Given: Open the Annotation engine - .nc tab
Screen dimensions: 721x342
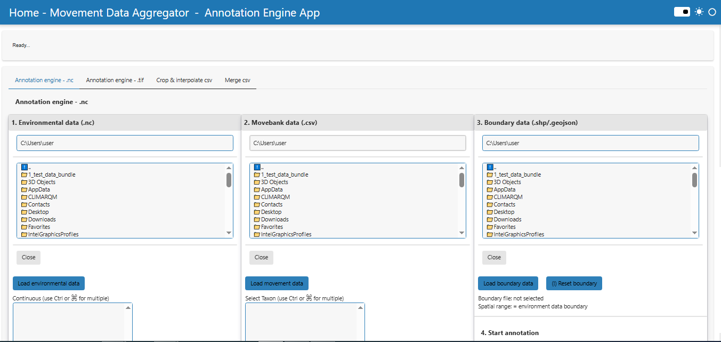Looking at the screenshot, I should point(44,80).
